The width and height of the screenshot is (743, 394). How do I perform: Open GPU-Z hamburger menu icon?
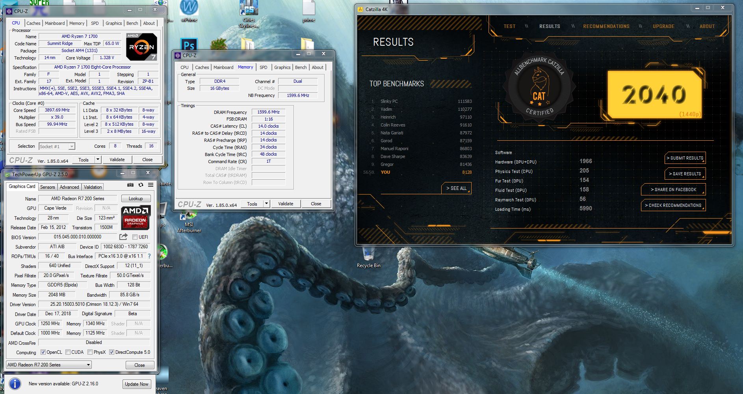click(150, 185)
